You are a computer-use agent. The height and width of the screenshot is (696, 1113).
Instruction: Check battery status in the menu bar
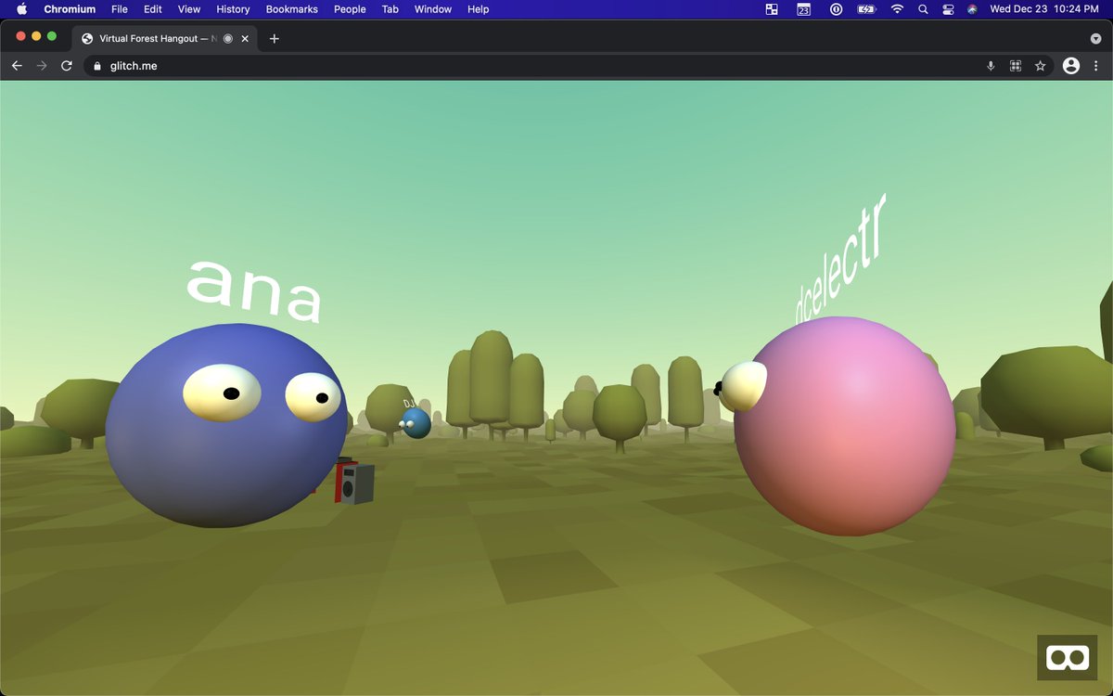[866, 9]
